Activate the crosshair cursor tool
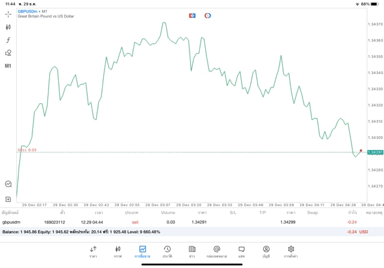 click(x=8, y=14)
